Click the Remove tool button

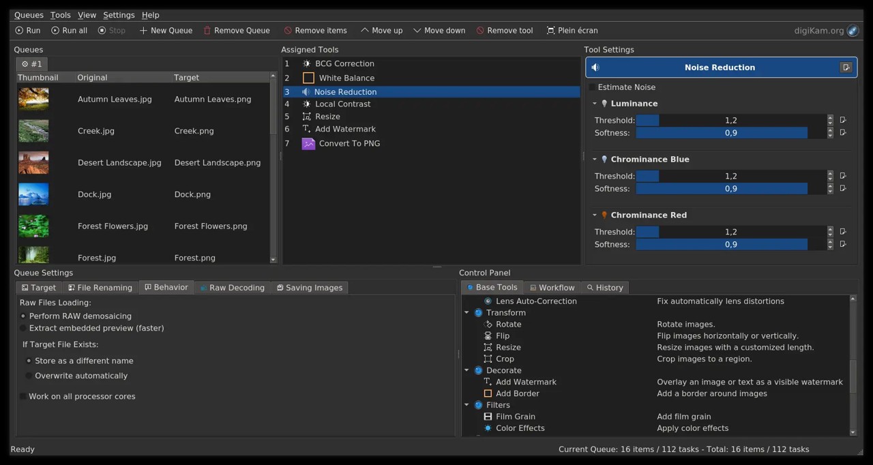tap(505, 31)
